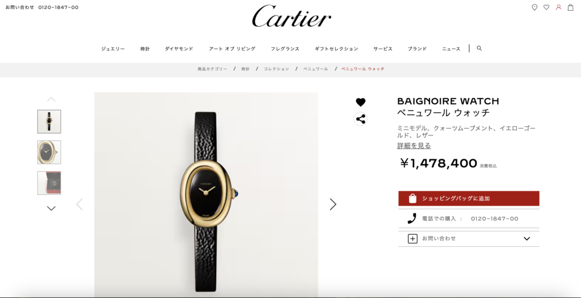Expand the お問い合わせ section

(x=469, y=239)
